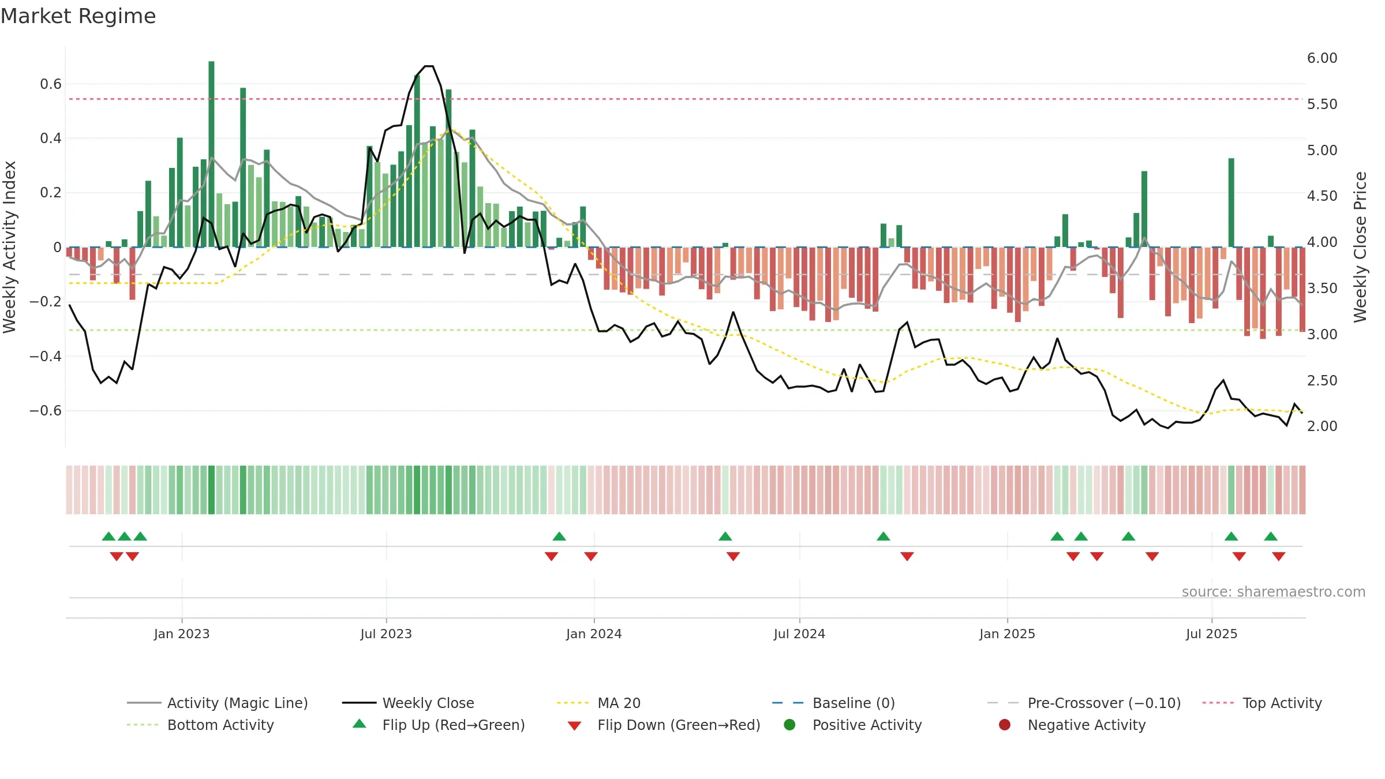Click the −0.2 activity axis tick label
The image size is (1385, 779).
[x=46, y=302]
